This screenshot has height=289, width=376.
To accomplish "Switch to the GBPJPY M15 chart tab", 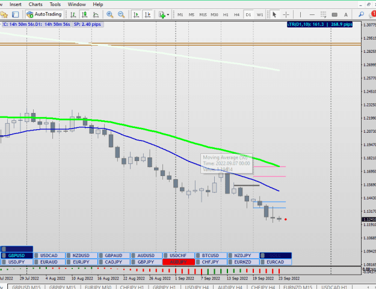I will click(x=63, y=287).
